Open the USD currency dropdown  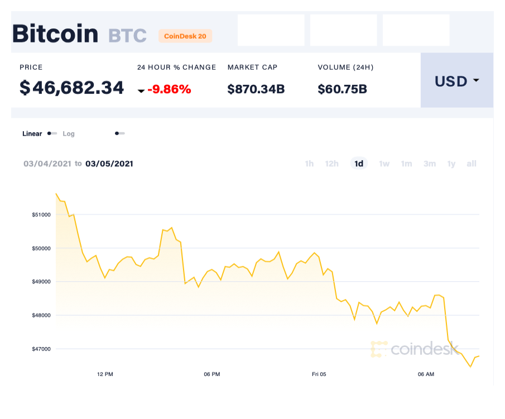[456, 81]
